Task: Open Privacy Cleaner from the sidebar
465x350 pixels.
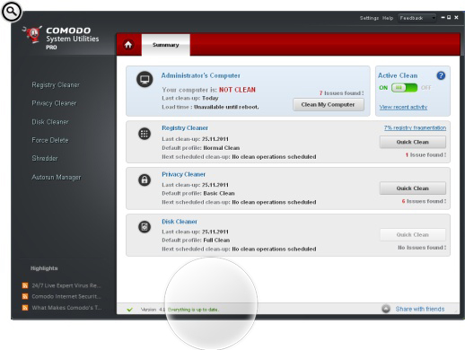Action: point(54,103)
